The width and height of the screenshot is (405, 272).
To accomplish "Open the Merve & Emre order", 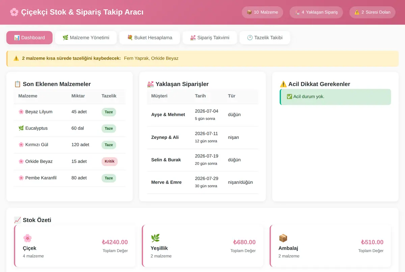I will click(x=202, y=182).
